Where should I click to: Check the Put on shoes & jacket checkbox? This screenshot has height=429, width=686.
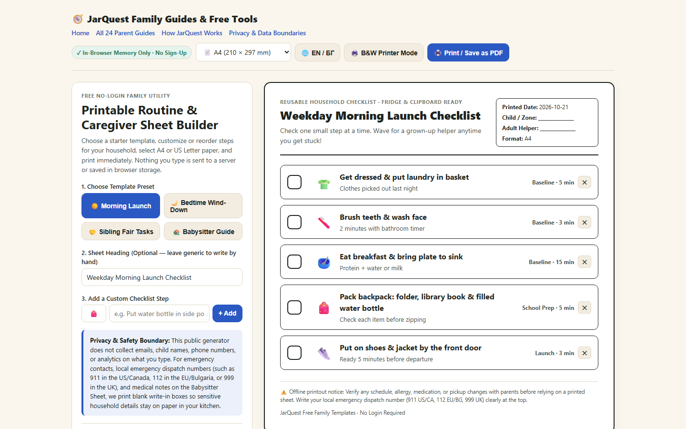pyautogui.click(x=294, y=353)
